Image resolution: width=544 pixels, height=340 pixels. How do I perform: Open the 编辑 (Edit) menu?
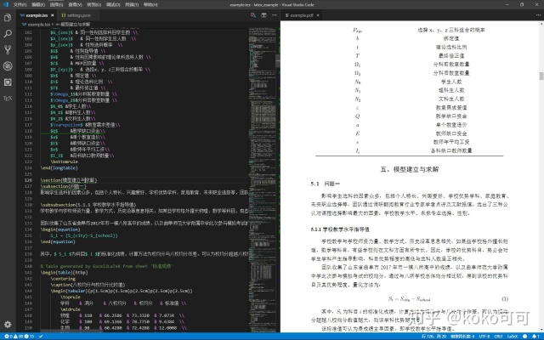[38, 5]
